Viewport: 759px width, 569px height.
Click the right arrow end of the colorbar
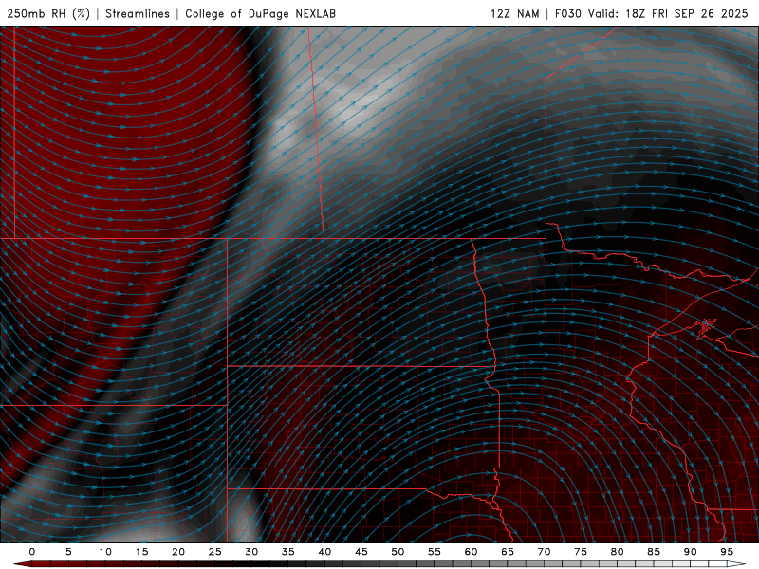coord(736,564)
